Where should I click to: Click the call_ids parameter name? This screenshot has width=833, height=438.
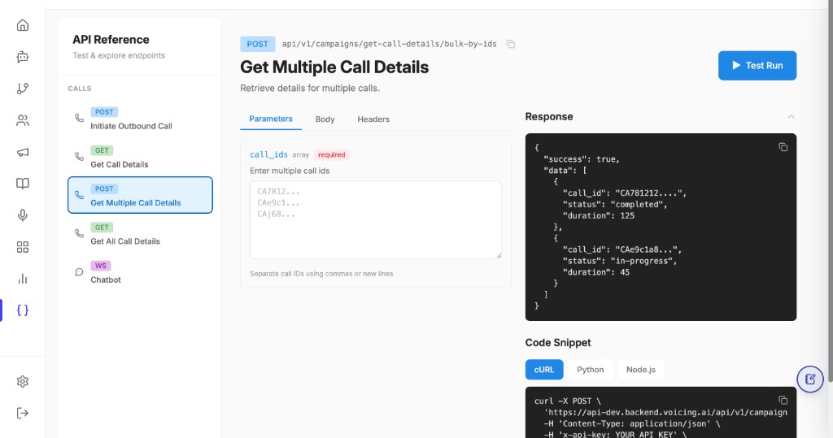pos(268,154)
